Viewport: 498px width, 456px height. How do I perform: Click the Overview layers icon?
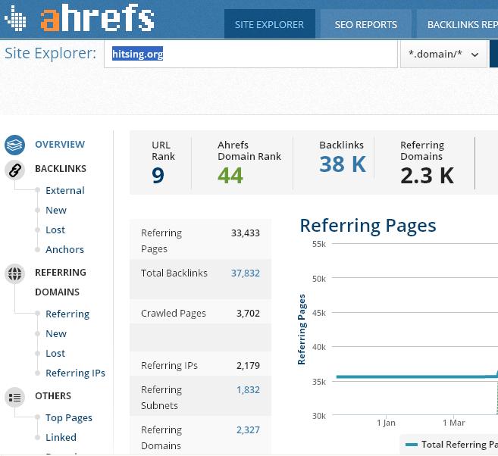(x=14, y=145)
